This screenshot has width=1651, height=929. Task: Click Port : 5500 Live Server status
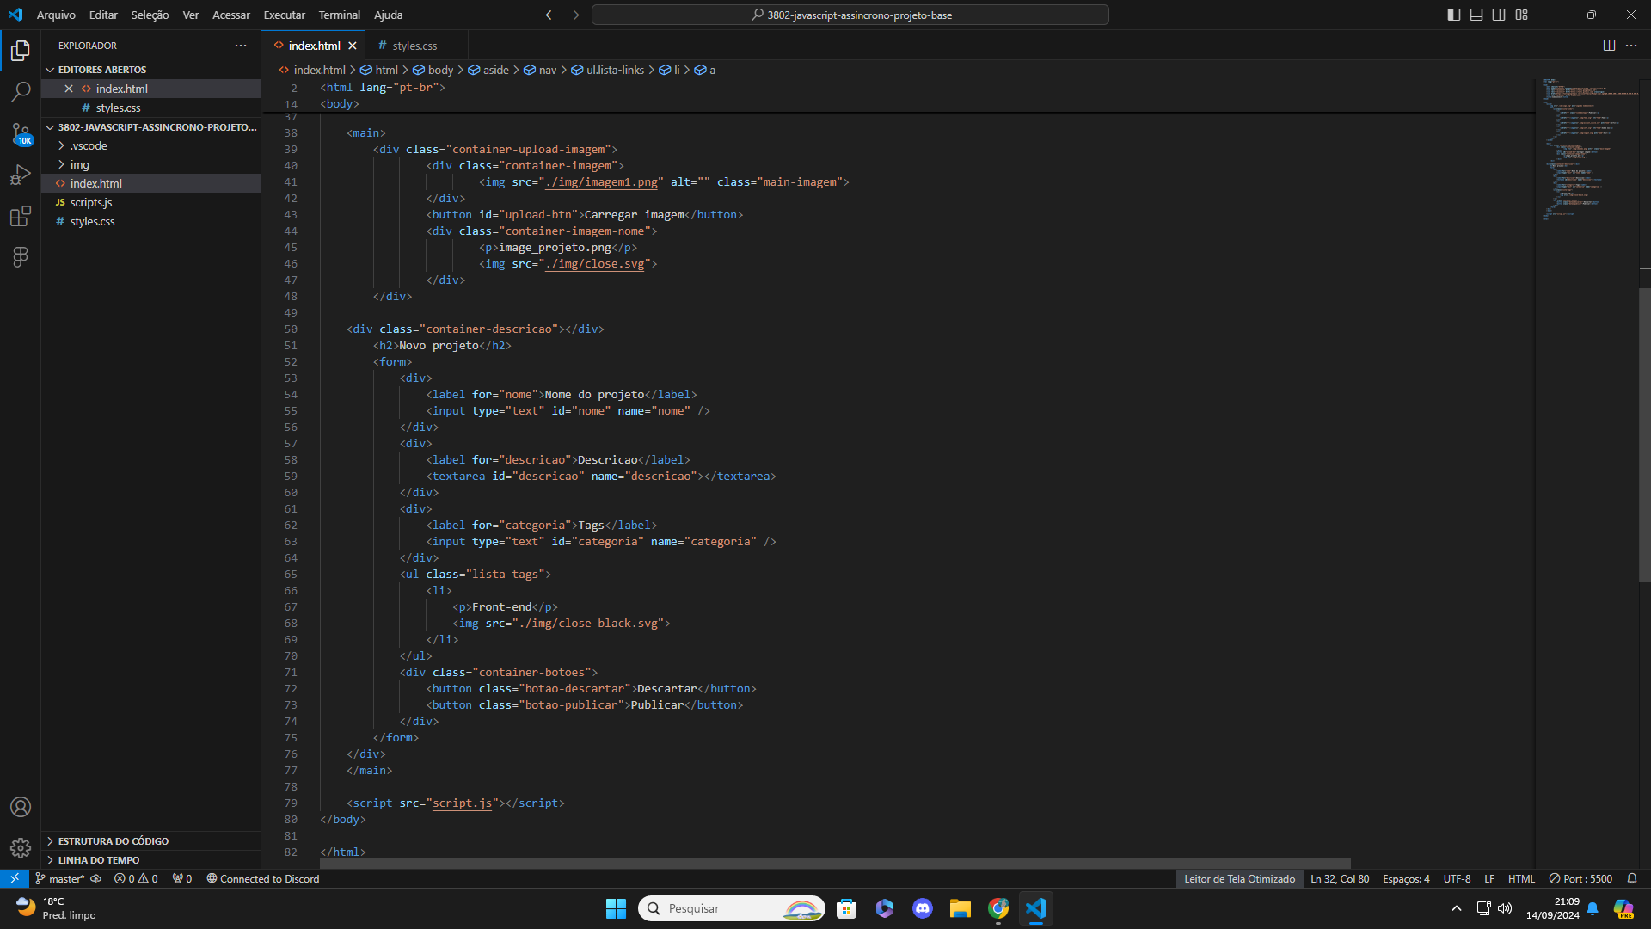point(1580,878)
